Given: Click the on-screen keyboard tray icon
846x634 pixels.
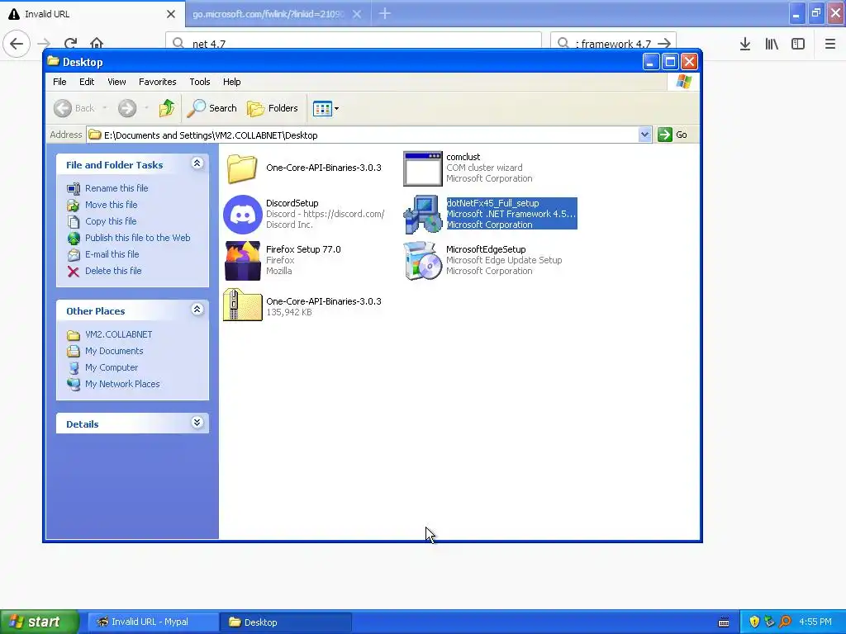Looking at the screenshot, I should (x=724, y=622).
